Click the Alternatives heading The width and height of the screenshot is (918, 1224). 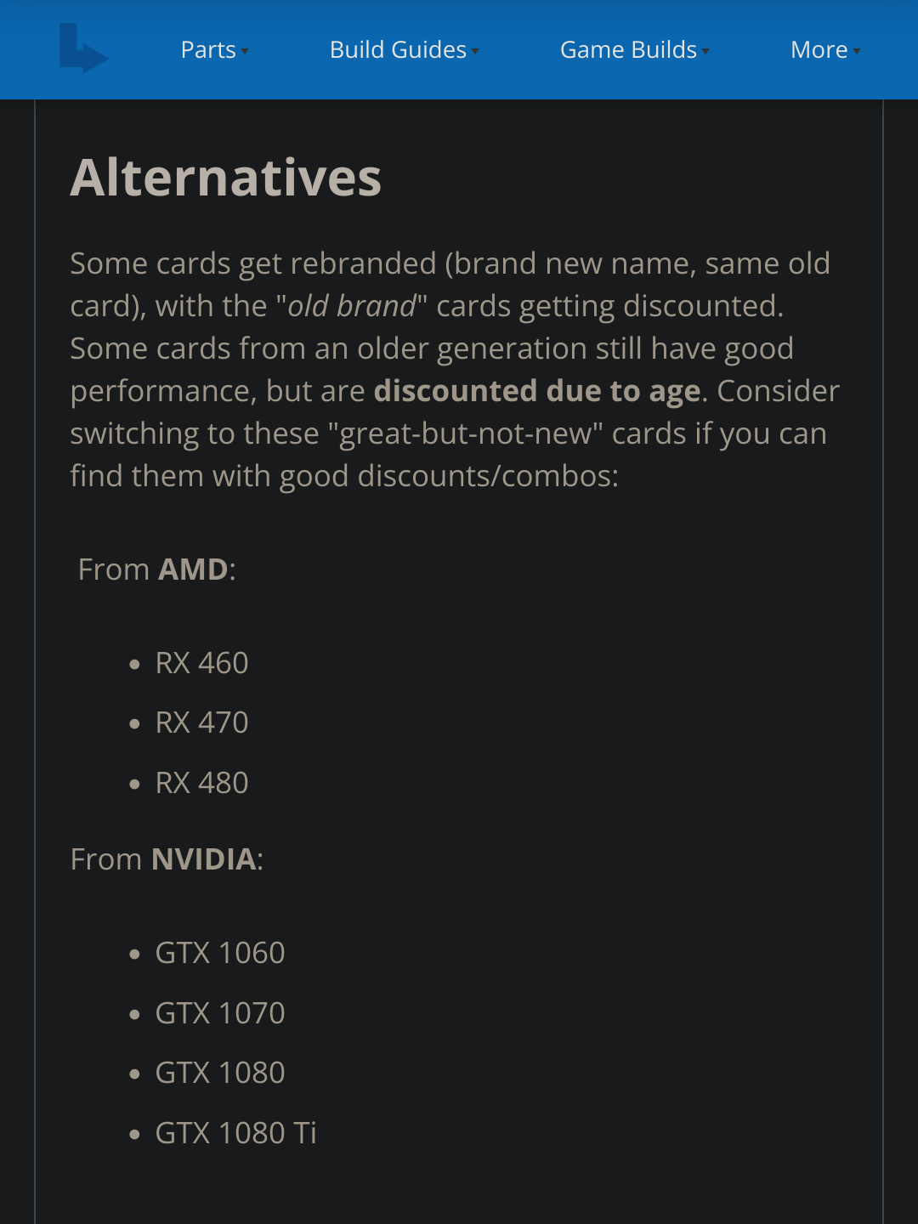225,178
